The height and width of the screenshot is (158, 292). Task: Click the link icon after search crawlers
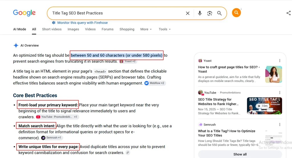(x=127, y=153)
